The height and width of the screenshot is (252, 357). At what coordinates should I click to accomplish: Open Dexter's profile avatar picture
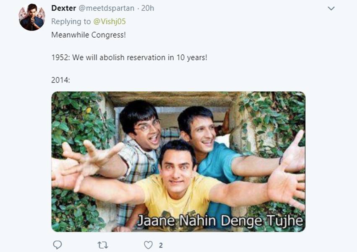(x=32, y=17)
